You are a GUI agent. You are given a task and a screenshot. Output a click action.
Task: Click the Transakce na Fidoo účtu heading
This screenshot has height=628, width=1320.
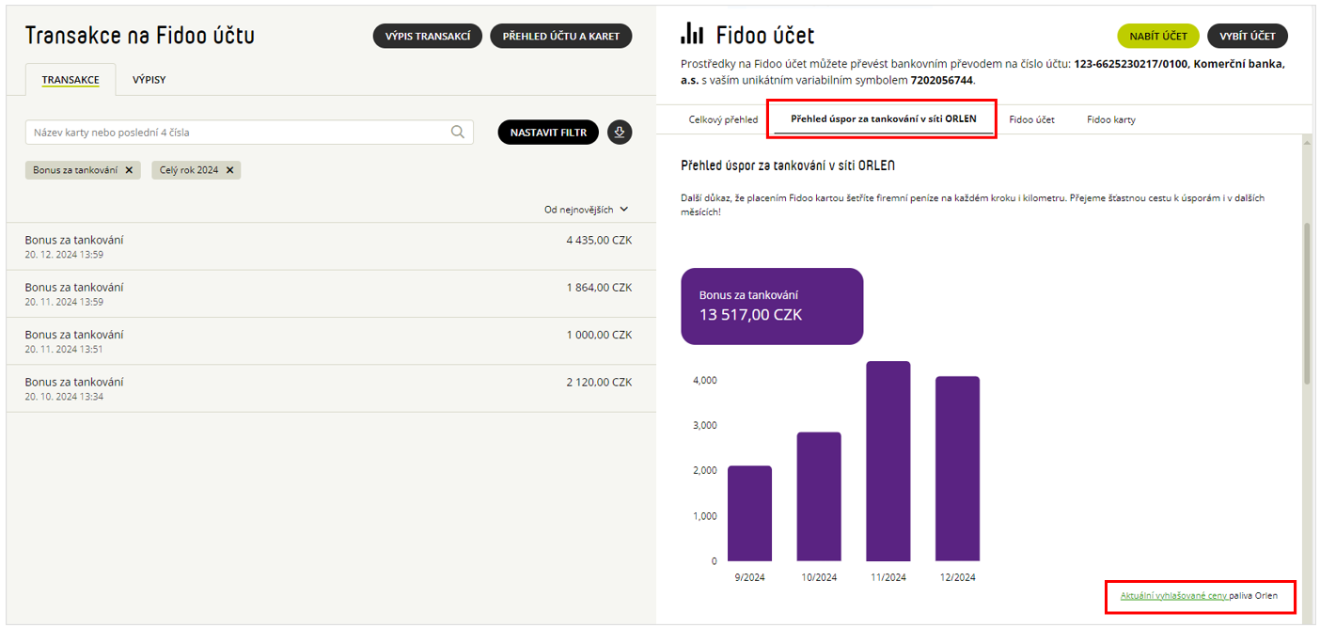[140, 36]
